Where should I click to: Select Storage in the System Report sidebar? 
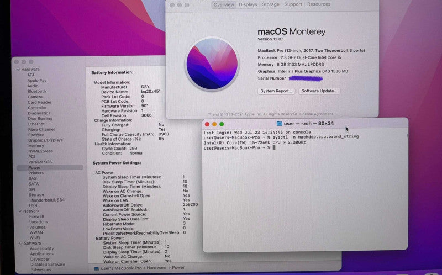(x=36, y=195)
